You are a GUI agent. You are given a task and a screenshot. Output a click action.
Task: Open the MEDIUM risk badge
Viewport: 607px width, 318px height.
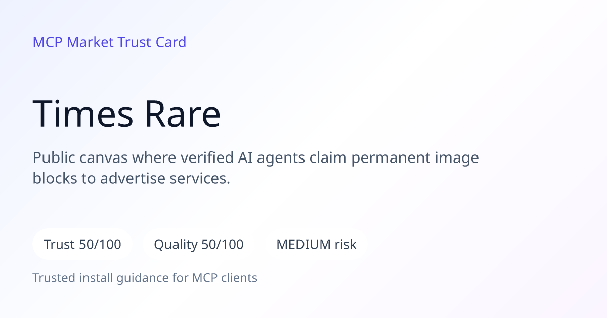click(316, 245)
